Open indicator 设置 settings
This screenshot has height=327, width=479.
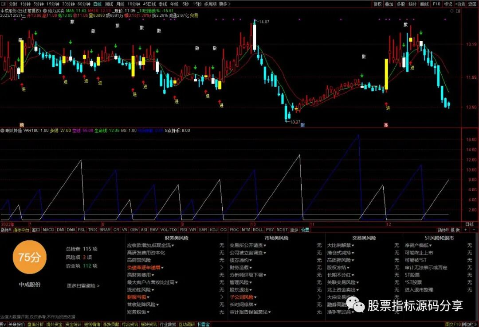coord(305,230)
